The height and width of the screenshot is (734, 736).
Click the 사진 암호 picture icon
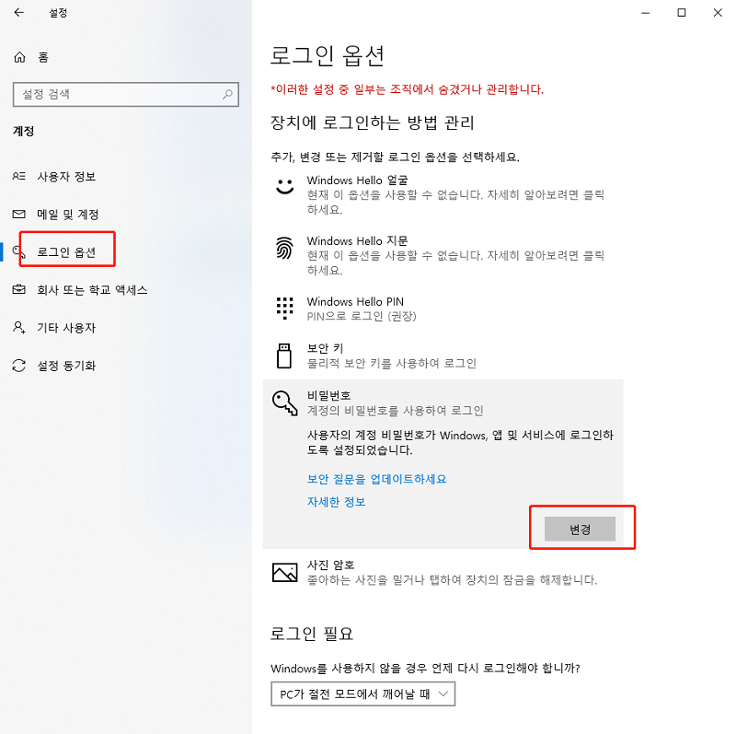coord(284,572)
